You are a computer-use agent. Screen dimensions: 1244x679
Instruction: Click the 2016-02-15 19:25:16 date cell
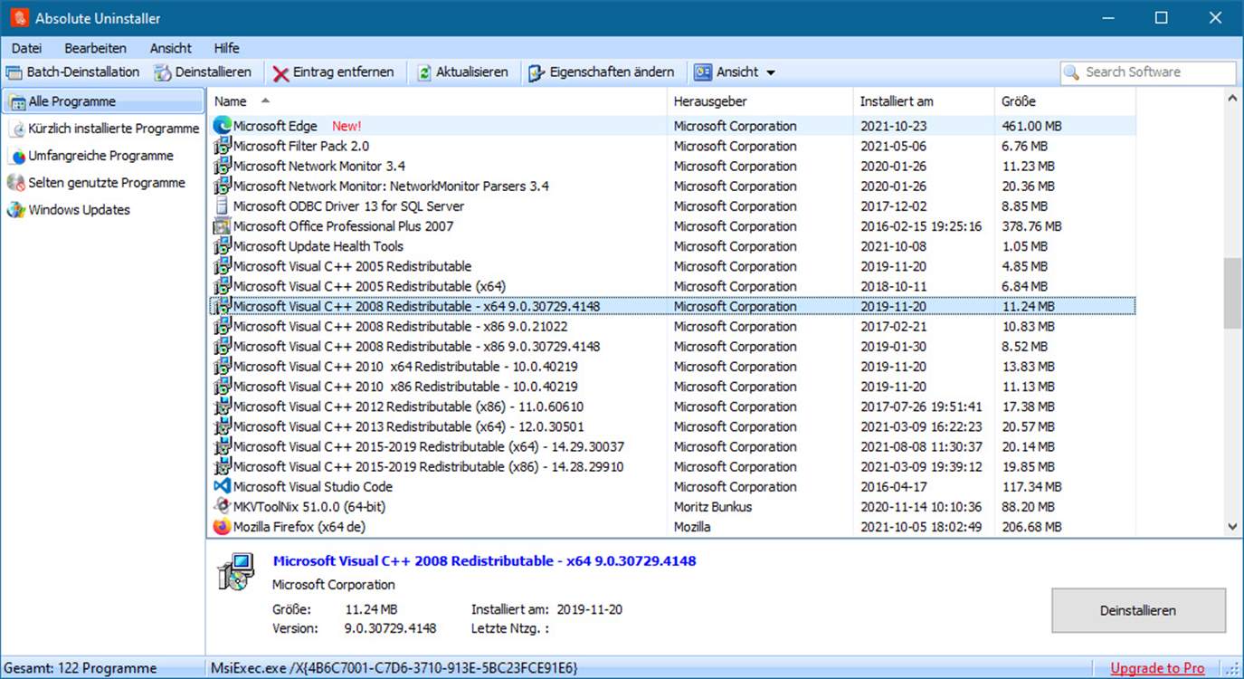[921, 226]
